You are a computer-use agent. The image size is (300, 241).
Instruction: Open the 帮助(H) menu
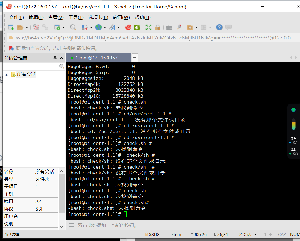pos(142,17)
